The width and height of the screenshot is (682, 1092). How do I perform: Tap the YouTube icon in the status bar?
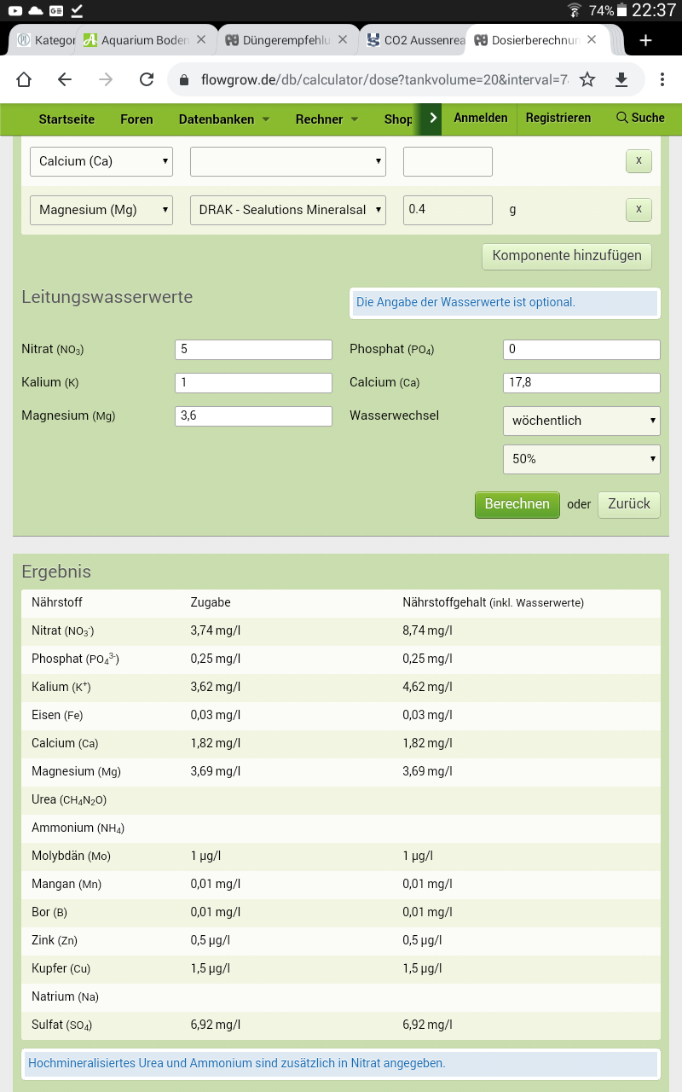pos(15,10)
